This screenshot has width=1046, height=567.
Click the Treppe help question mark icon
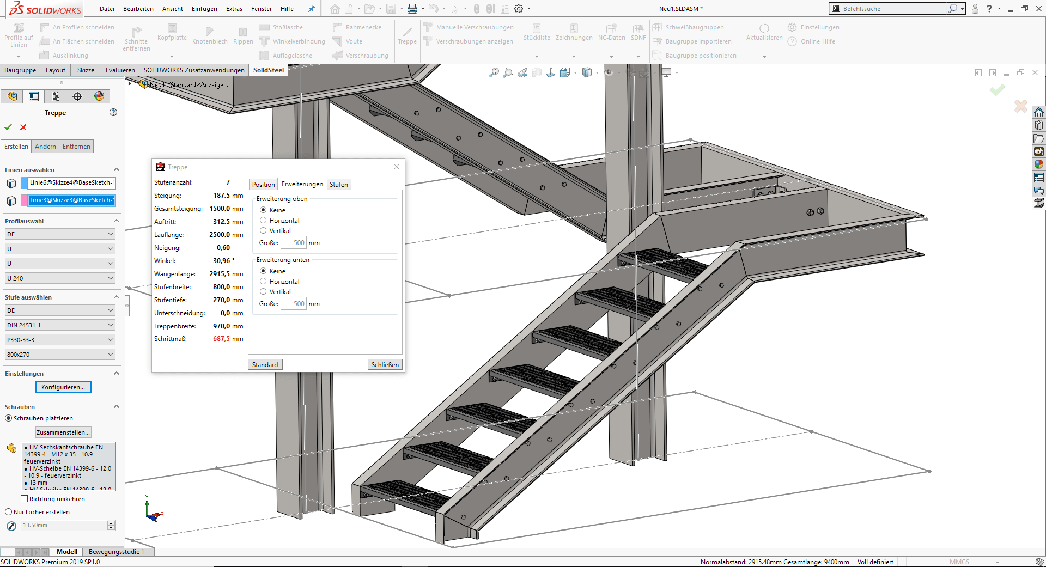(x=113, y=112)
